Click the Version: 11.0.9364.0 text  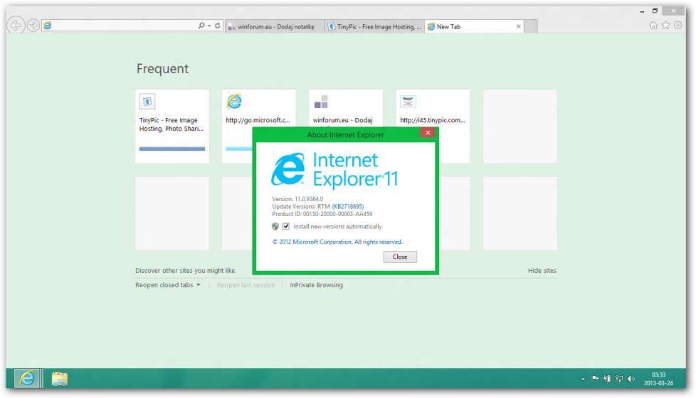[x=298, y=199]
